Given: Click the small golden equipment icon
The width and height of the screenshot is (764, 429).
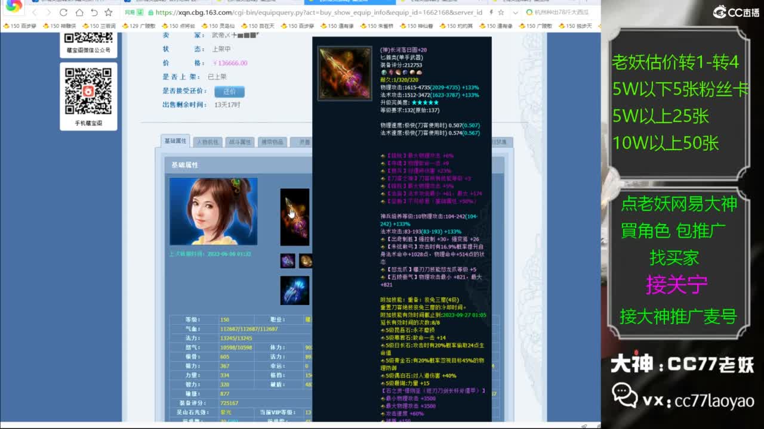Looking at the screenshot, I should [x=306, y=261].
